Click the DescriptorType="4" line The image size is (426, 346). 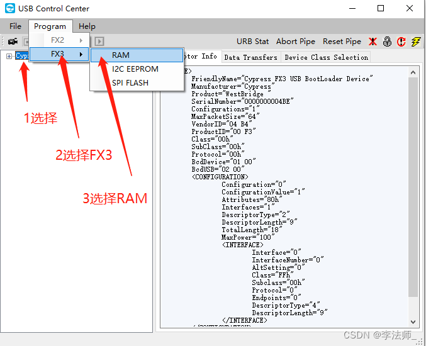(286, 305)
